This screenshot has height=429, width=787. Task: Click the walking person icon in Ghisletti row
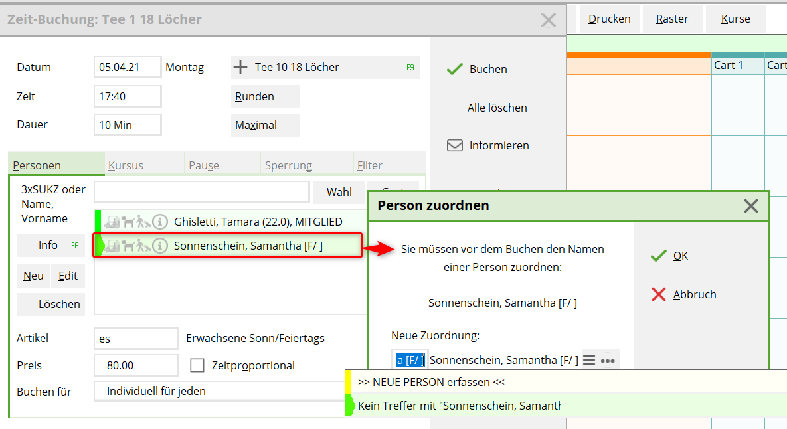(143, 221)
